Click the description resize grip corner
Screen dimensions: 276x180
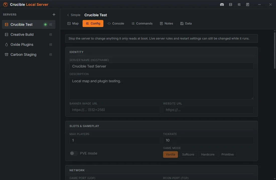click(252, 98)
